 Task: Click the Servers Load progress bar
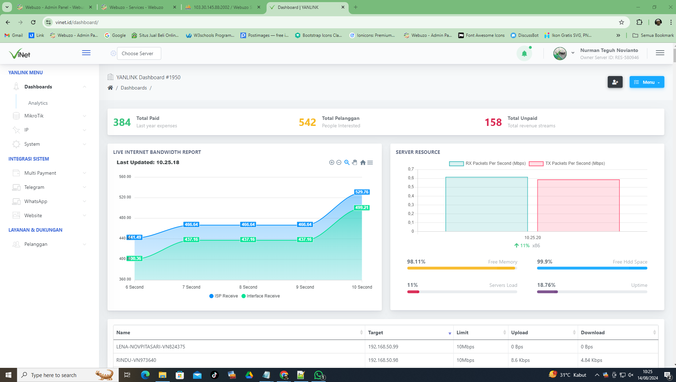[x=462, y=292]
